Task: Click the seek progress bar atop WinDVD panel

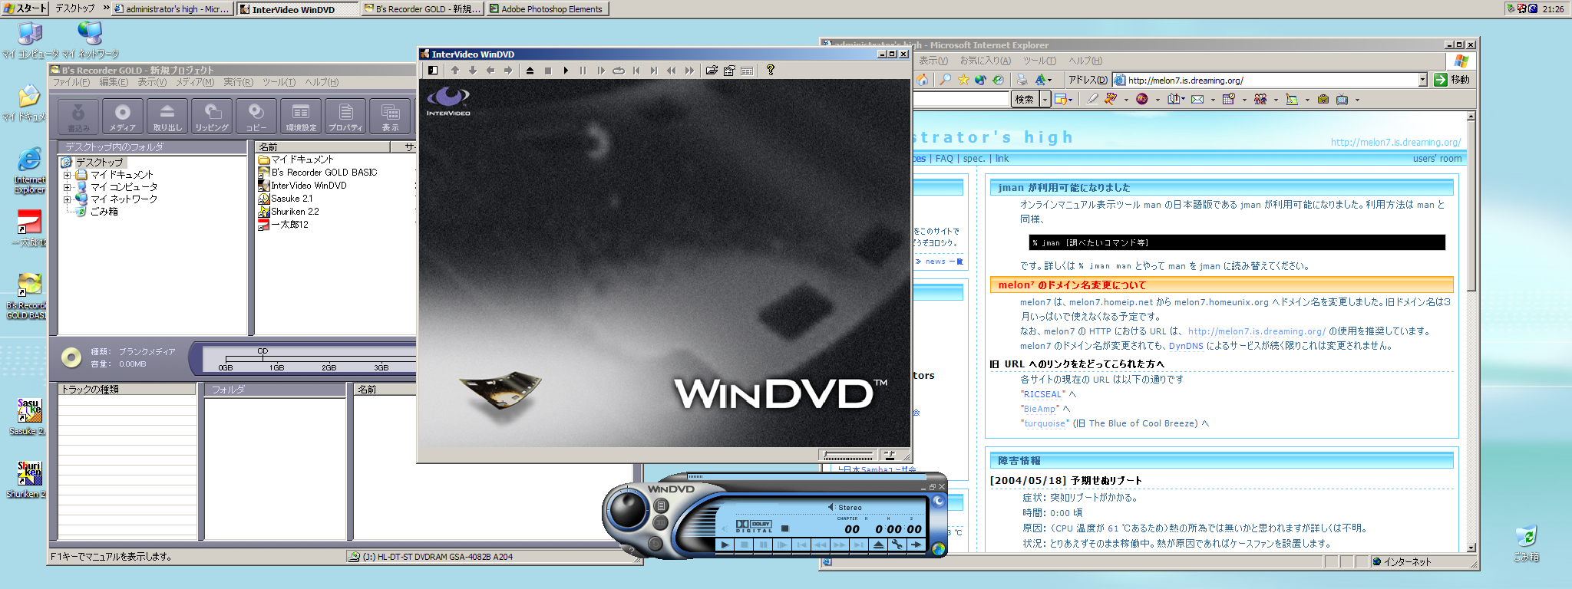Action: pyautogui.click(x=807, y=476)
